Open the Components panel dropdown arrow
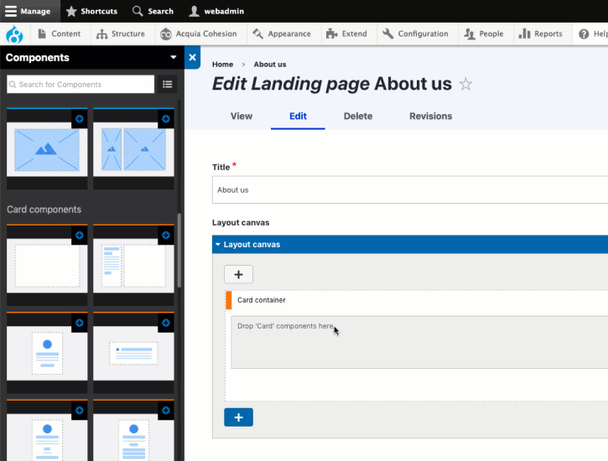 pyautogui.click(x=174, y=58)
